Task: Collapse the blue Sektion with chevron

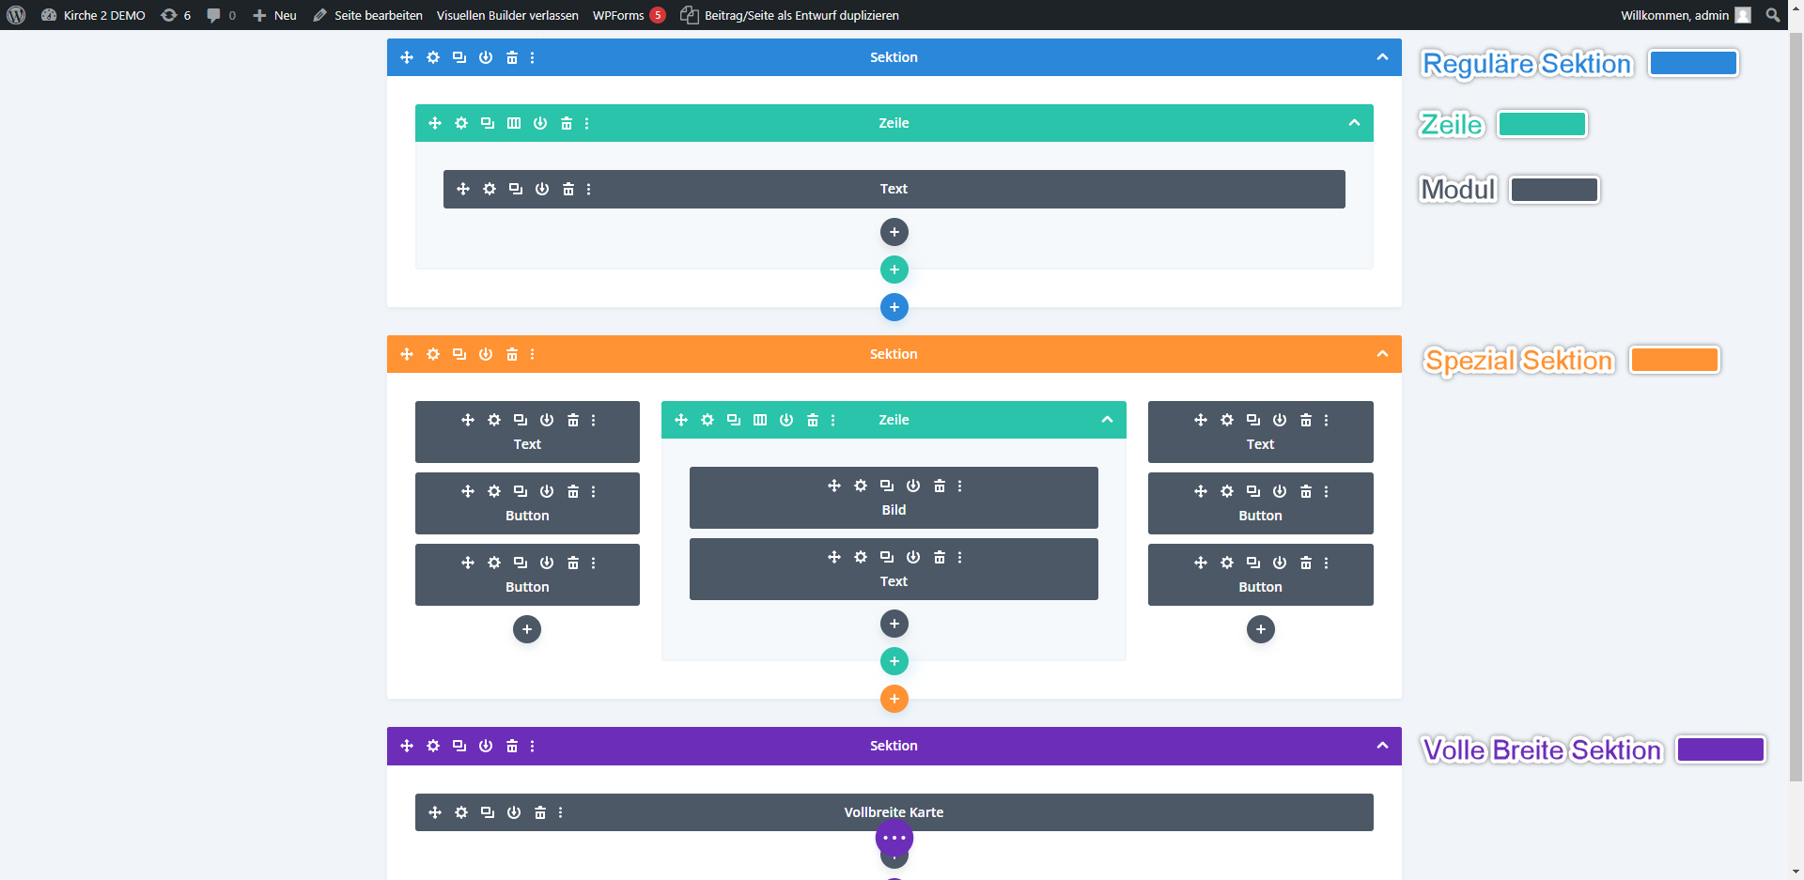Action: pos(1382,57)
